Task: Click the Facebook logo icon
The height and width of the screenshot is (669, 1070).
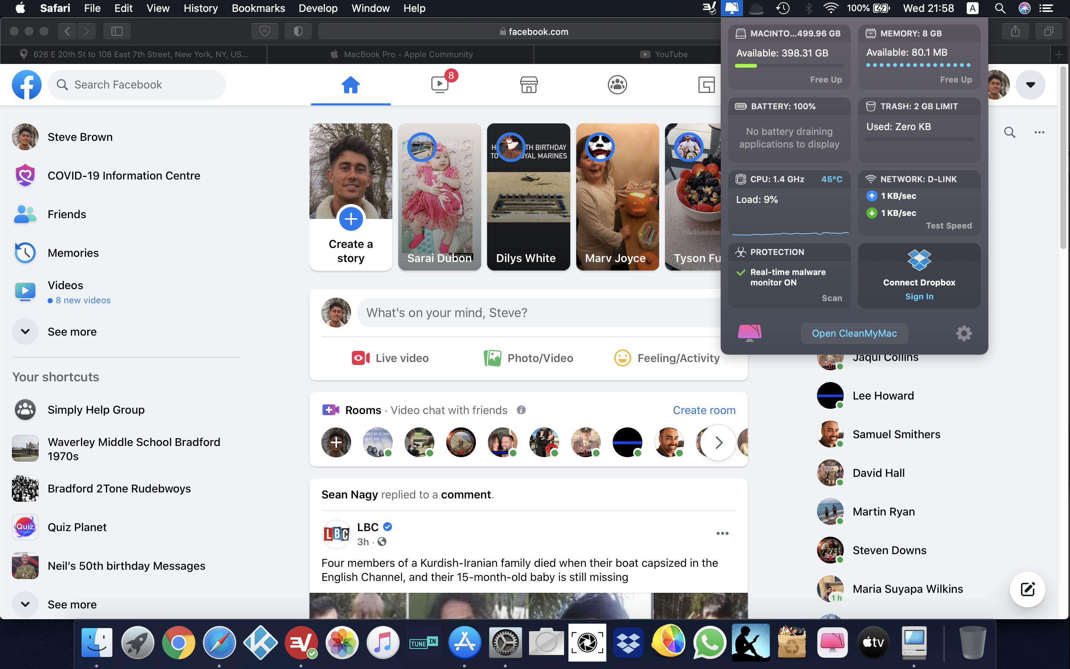Action: (x=26, y=84)
